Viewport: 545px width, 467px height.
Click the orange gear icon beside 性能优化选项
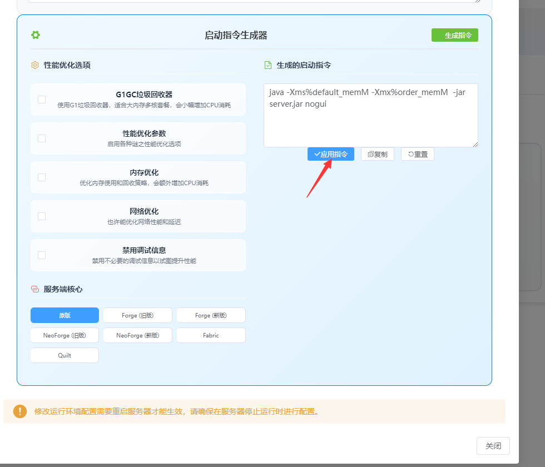[x=35, y=65]
